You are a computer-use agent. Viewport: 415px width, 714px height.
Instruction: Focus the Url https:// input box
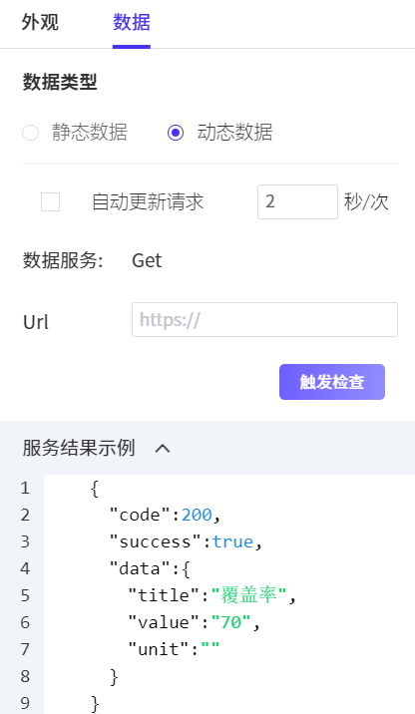[x=264, y=320]
